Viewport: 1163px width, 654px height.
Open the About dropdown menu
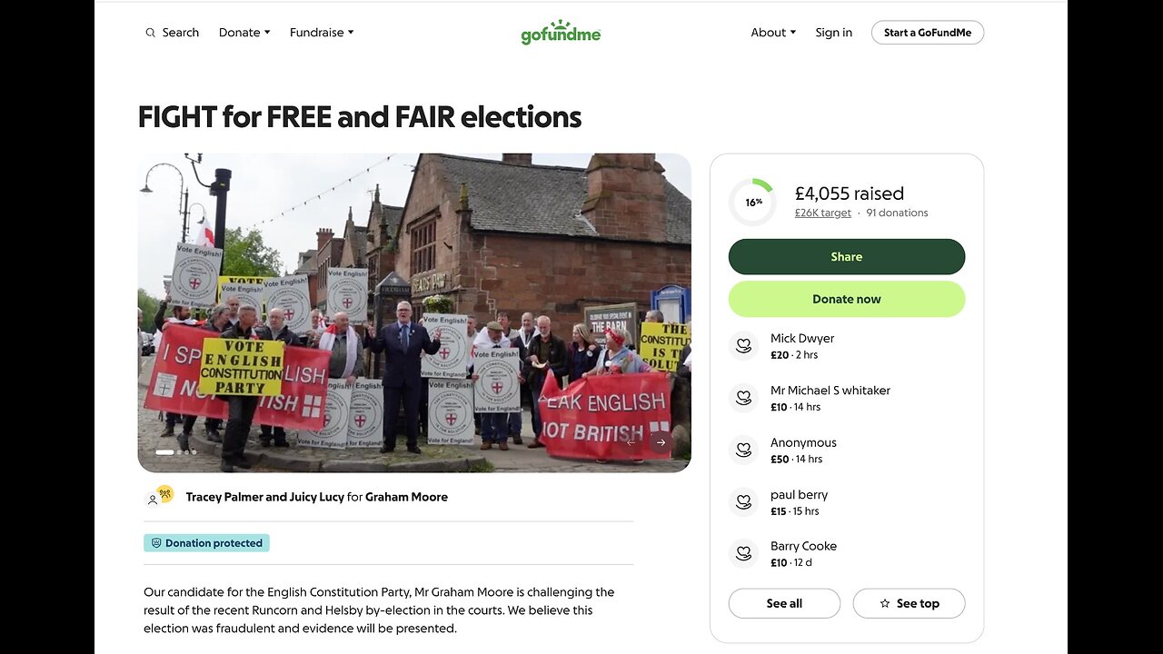[x=773, y=33]
